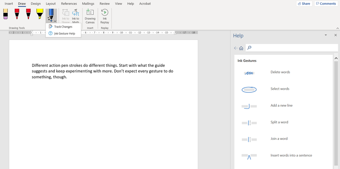
Task: Open Help pane options dropdown arrow
Action: (326, 36)
